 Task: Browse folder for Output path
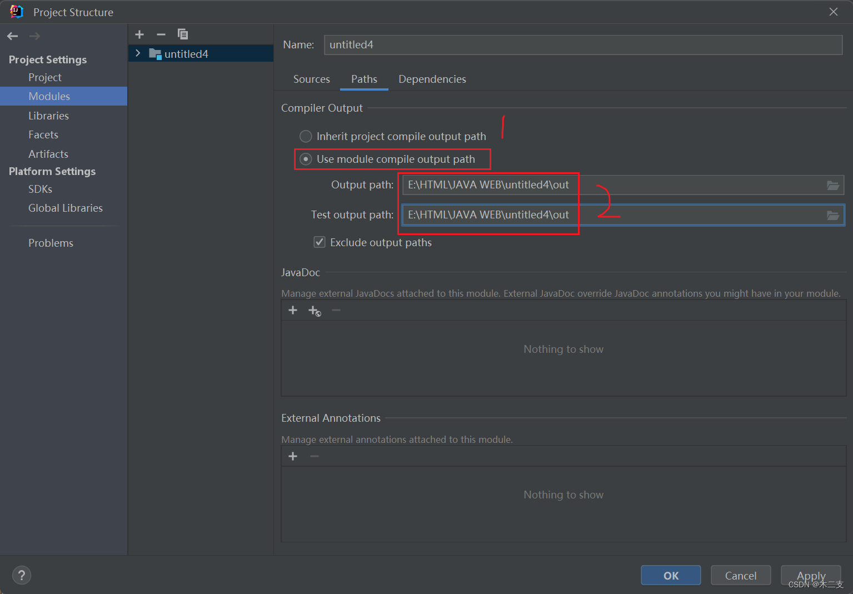(832, 185)
